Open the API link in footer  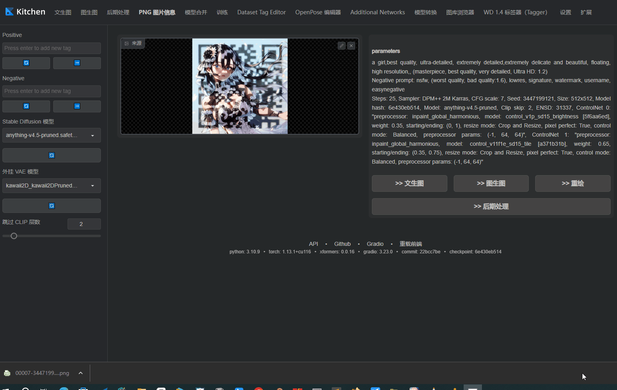[313, 244]
